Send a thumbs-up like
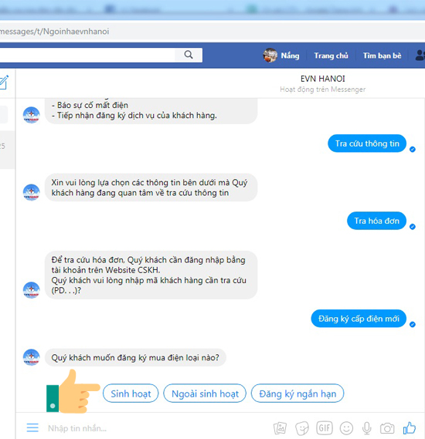Screen dimensions: 425x439 coord(410,427)
